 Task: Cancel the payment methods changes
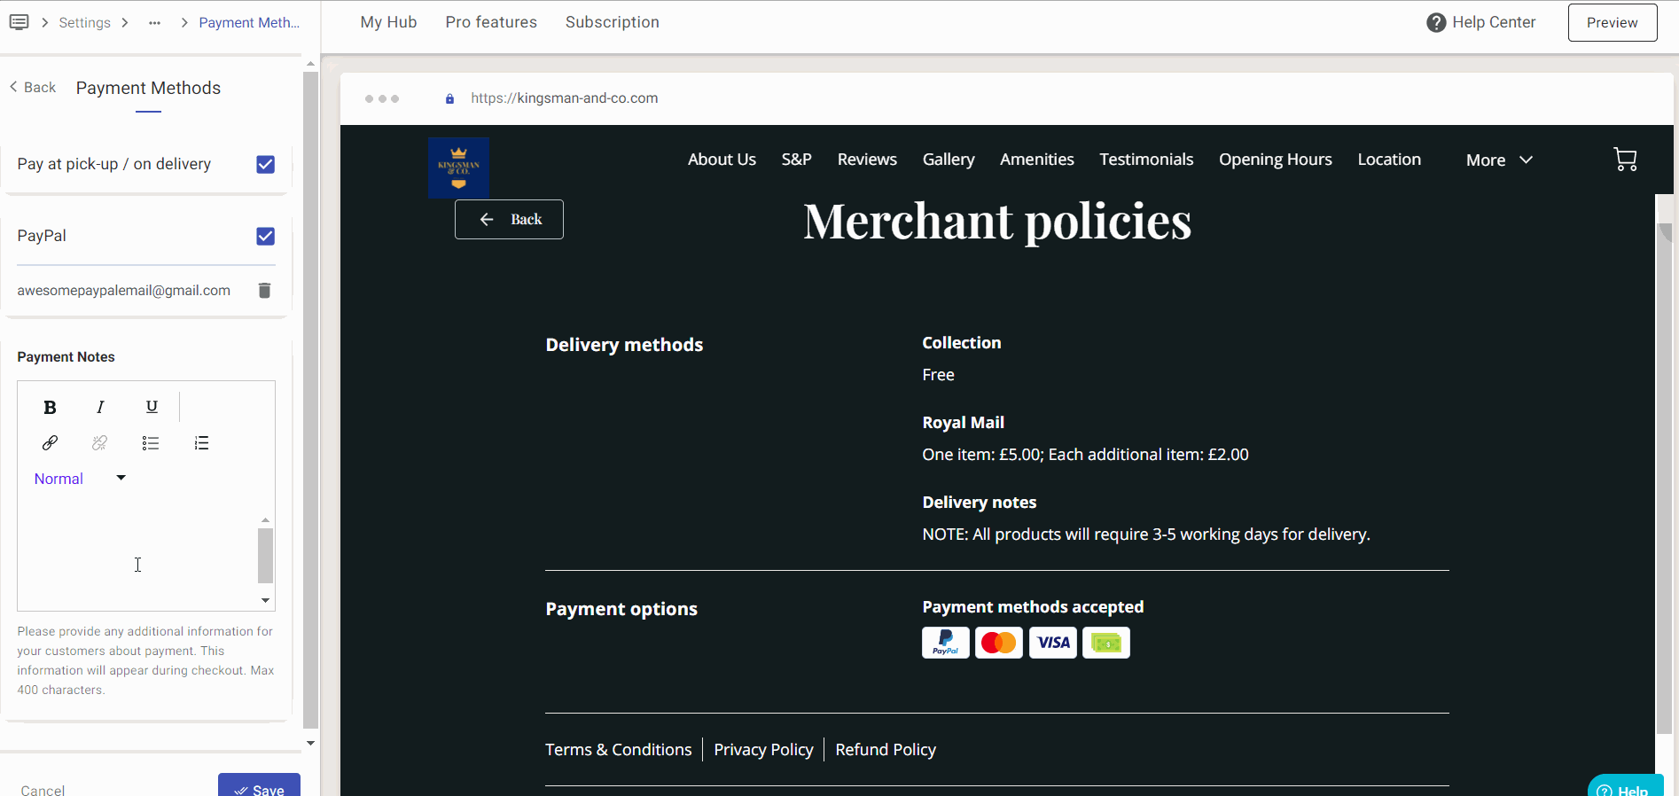43,790
